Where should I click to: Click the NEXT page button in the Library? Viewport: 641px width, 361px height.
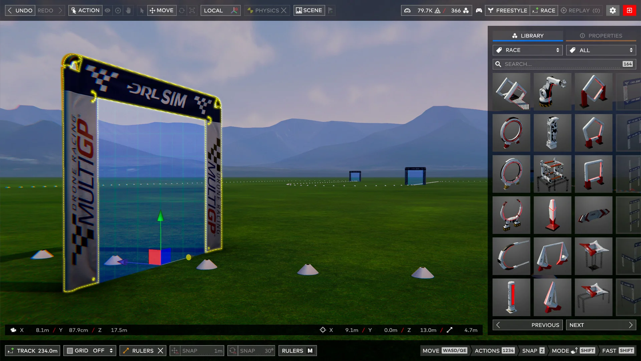pos(601,325)
